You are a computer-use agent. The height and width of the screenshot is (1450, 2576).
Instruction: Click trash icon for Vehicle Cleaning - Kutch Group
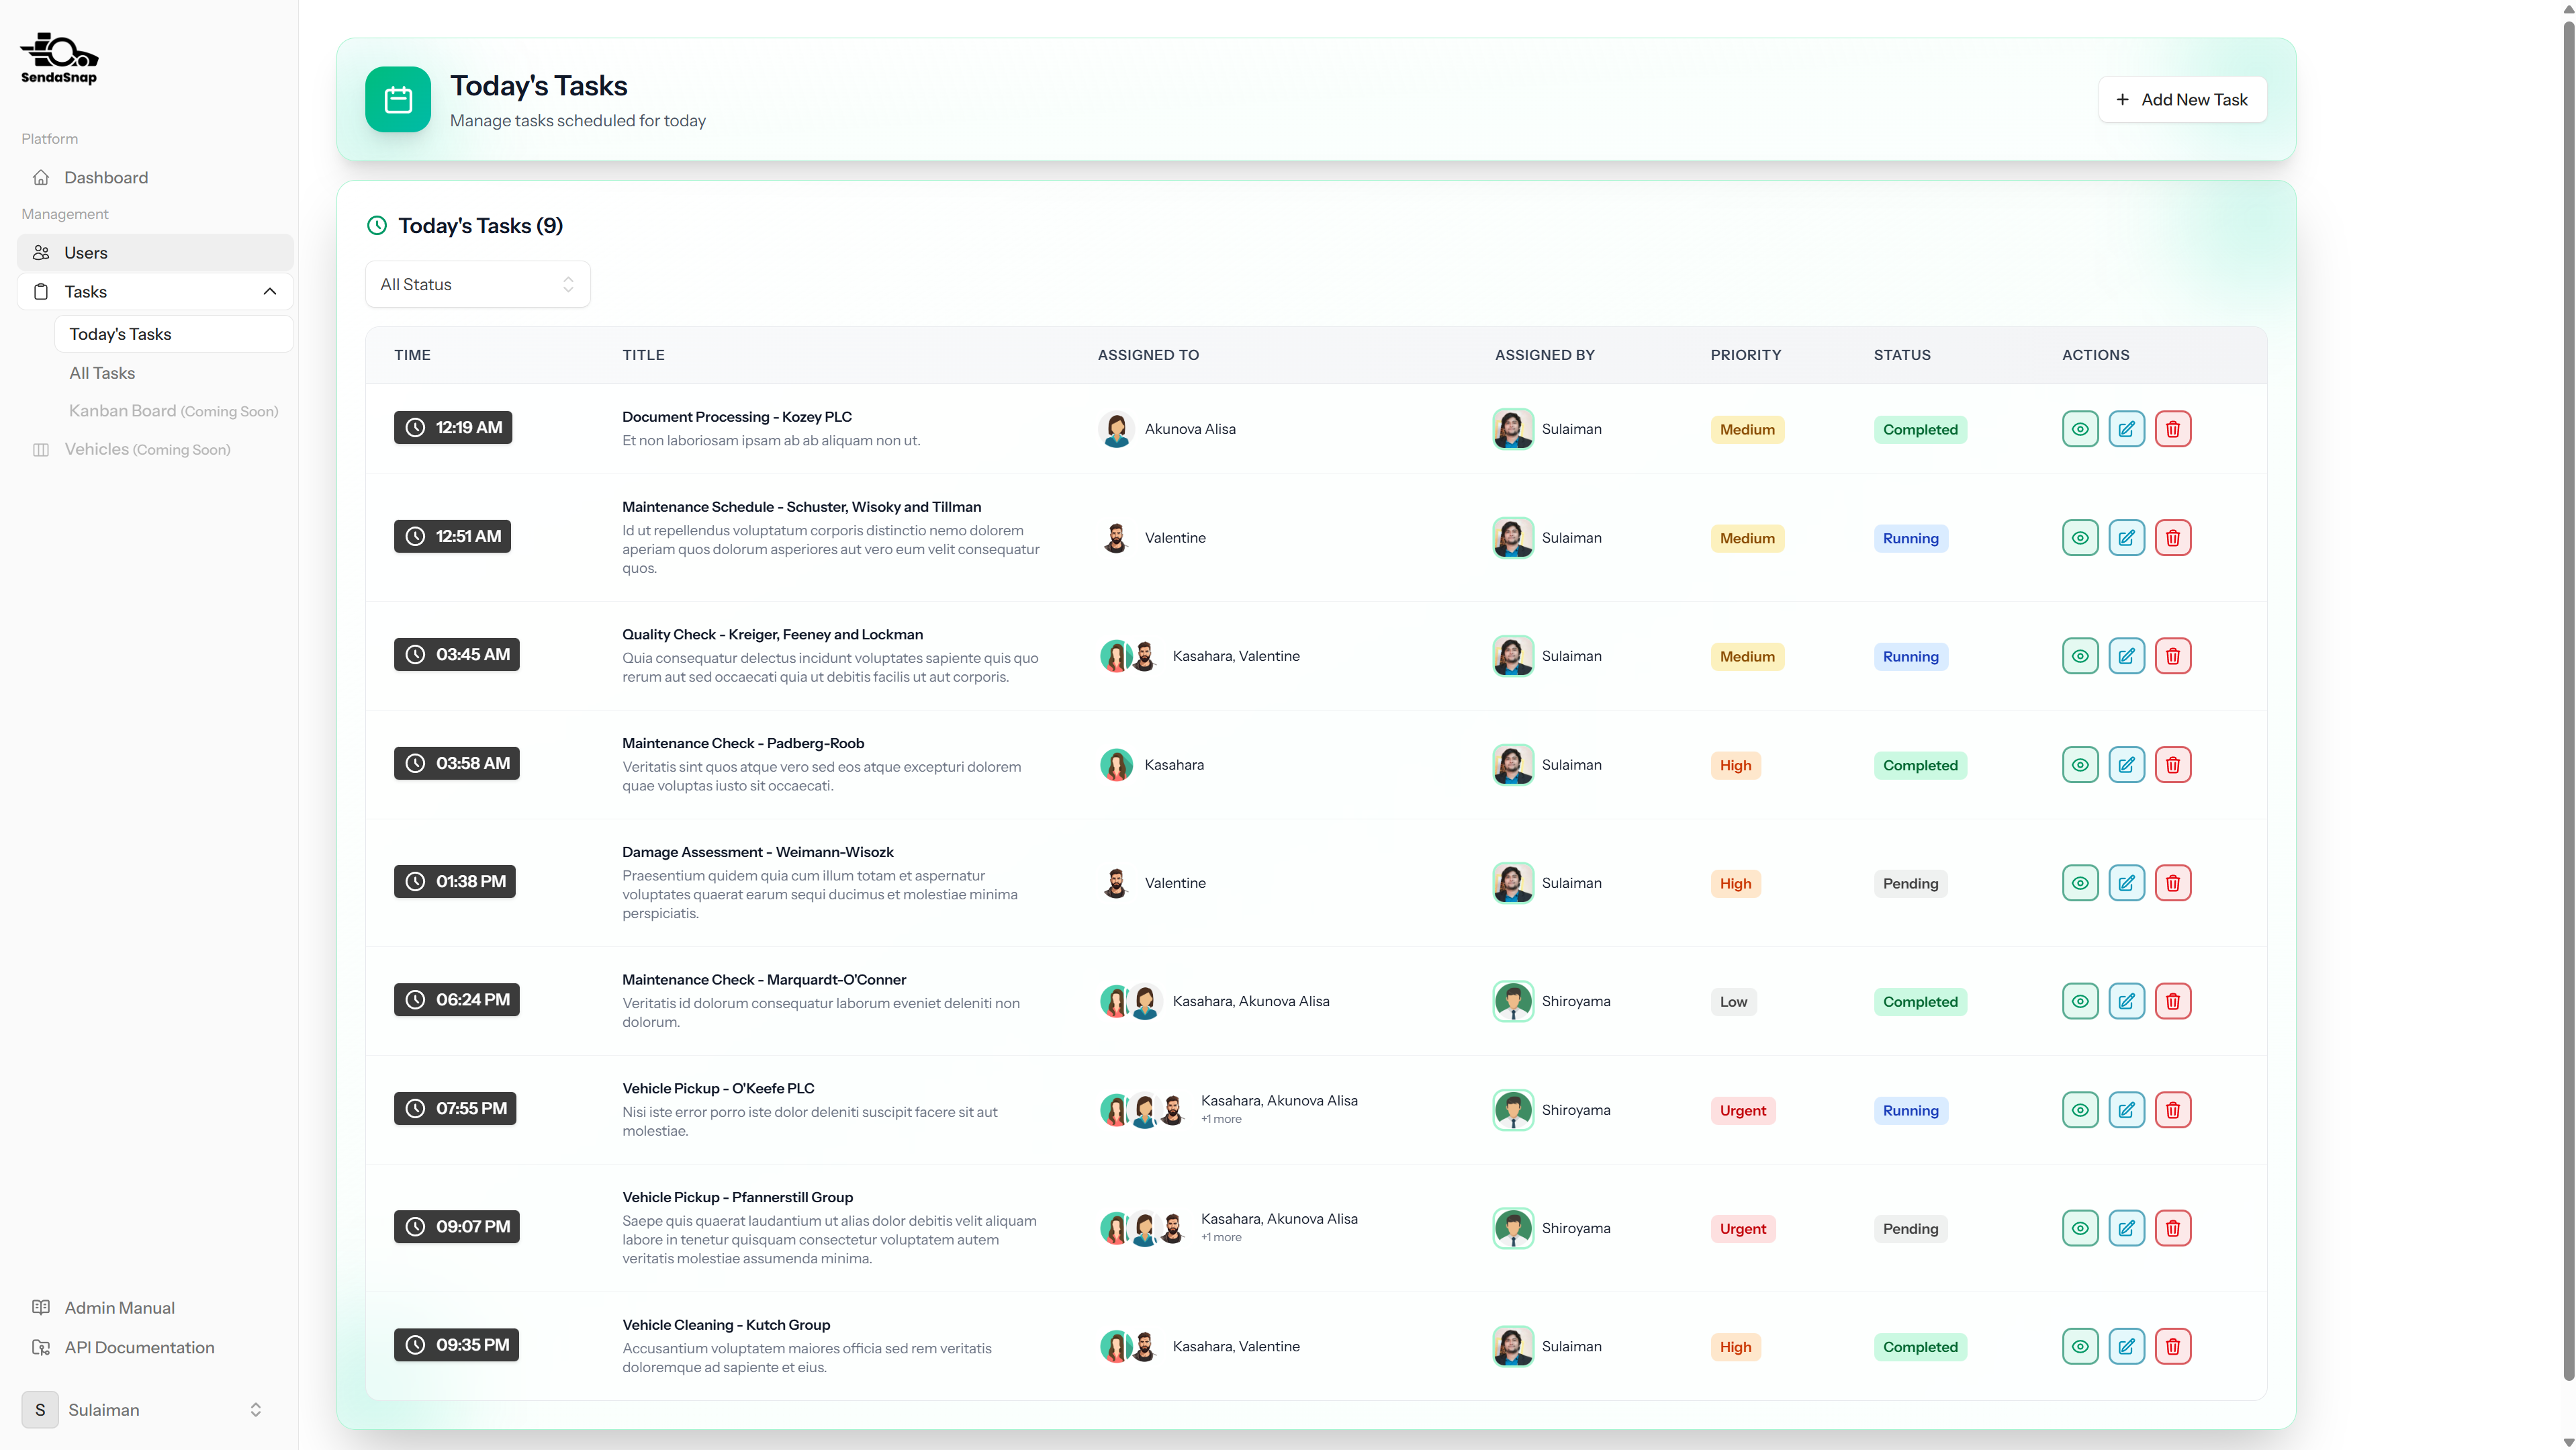point(2172,1346)
